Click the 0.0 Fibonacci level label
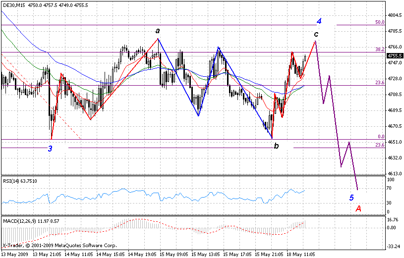This screenshot has width=404, height=258. tap(381, 137)
